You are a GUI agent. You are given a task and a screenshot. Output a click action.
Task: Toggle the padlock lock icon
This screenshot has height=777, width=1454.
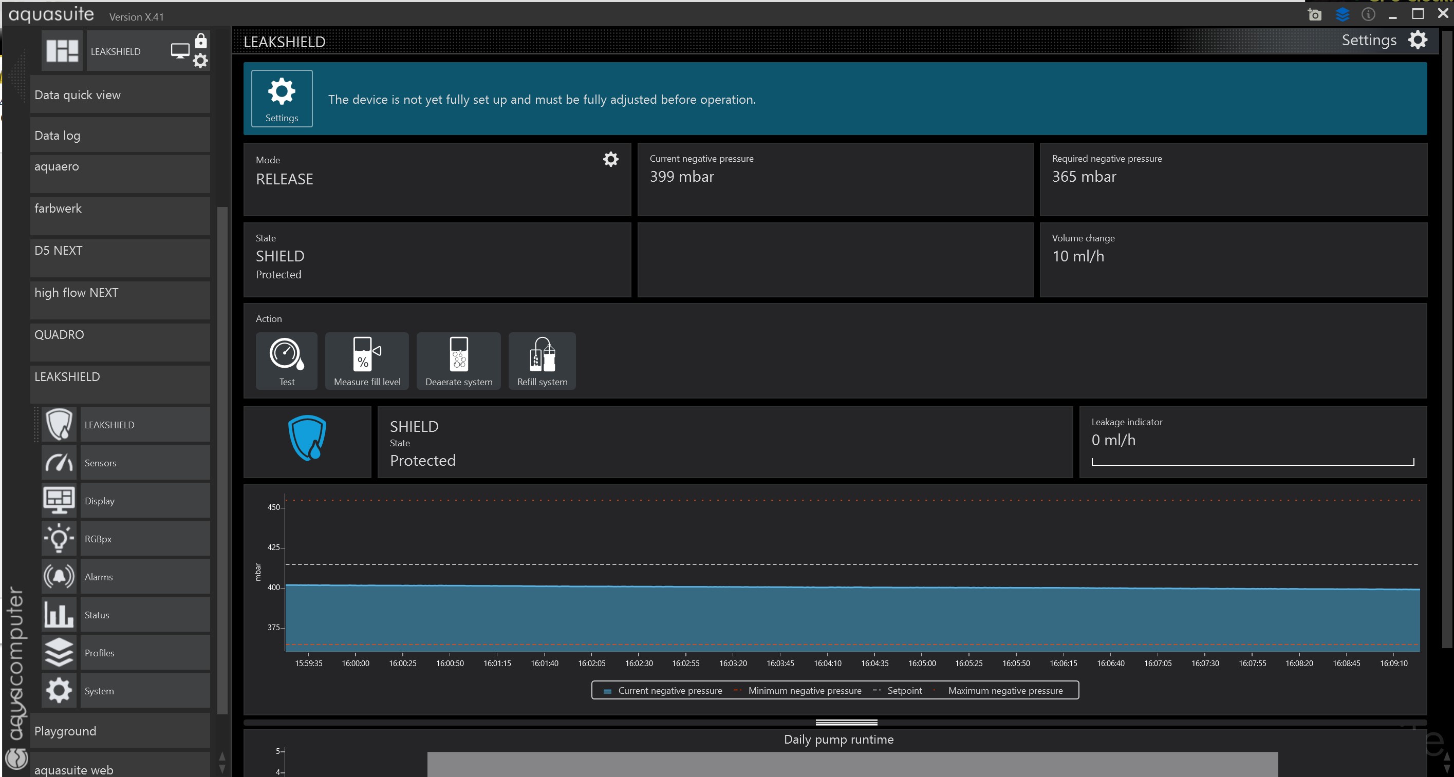[200, 41]
